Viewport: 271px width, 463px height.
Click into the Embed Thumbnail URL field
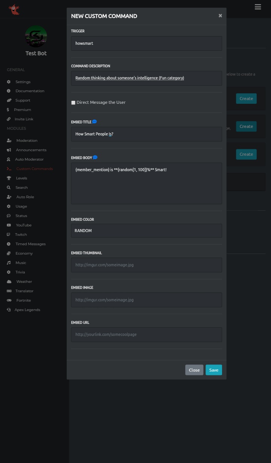tap(146, 265)
